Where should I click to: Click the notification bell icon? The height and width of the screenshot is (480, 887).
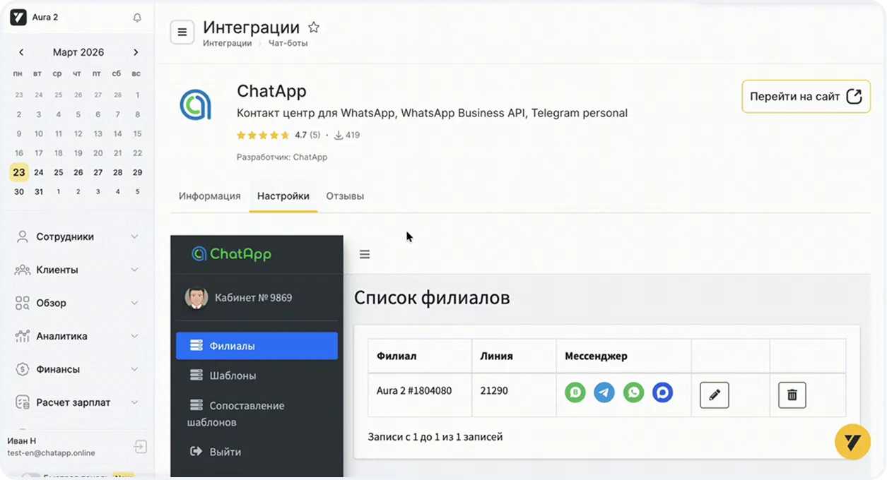click(x=137, y=18)
